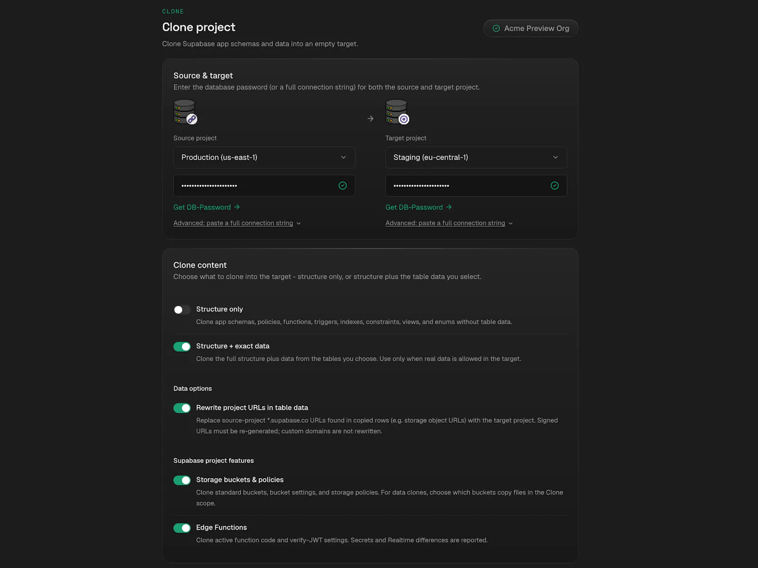Click the arrow icon next to target Get DB-Password

point(449,207)
